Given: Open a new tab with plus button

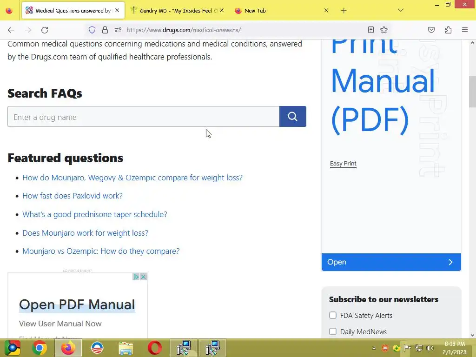Looking at the screenshot, I should (x=344, y=11).
